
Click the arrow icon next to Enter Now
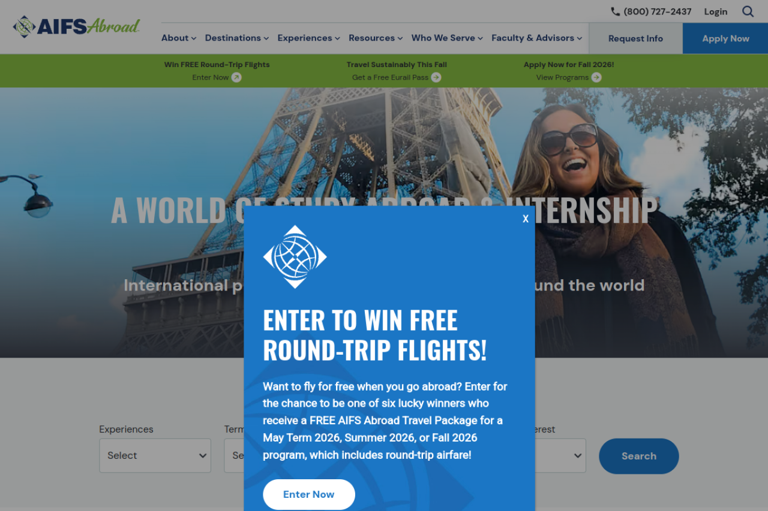pyautogui.click(x=236, y=77)
